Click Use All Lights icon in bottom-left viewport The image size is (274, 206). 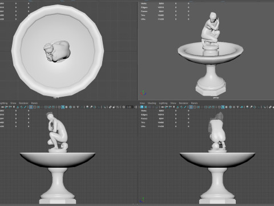pyautogui.click(x=78, y=107)
